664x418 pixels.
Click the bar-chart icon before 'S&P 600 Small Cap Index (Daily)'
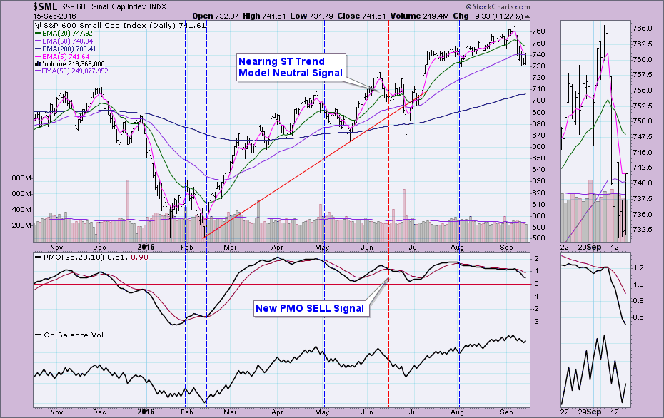click(x=38, y=26)
